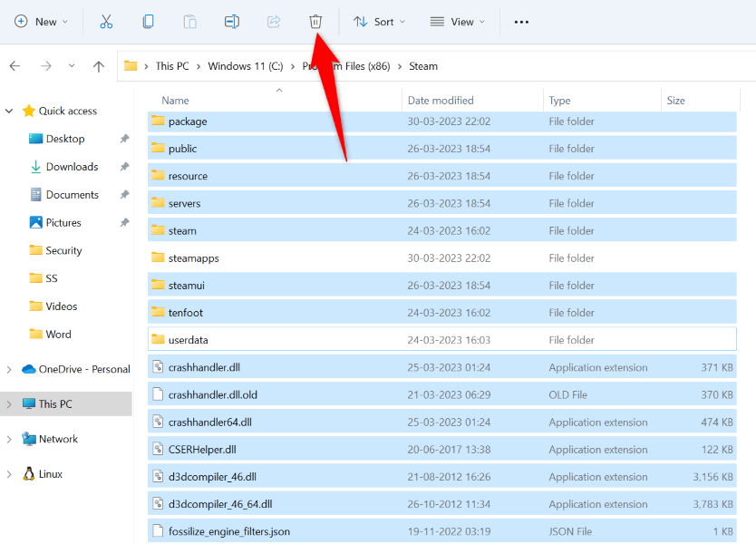Select the crashhandler.dll.old file
This screenshot has width=756, height=544.
point(213,395)
